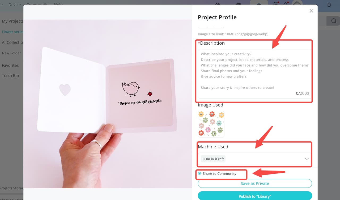This screenshot has height=200, width=340.
Task: Go to Favorites
Action: (10, 65)
